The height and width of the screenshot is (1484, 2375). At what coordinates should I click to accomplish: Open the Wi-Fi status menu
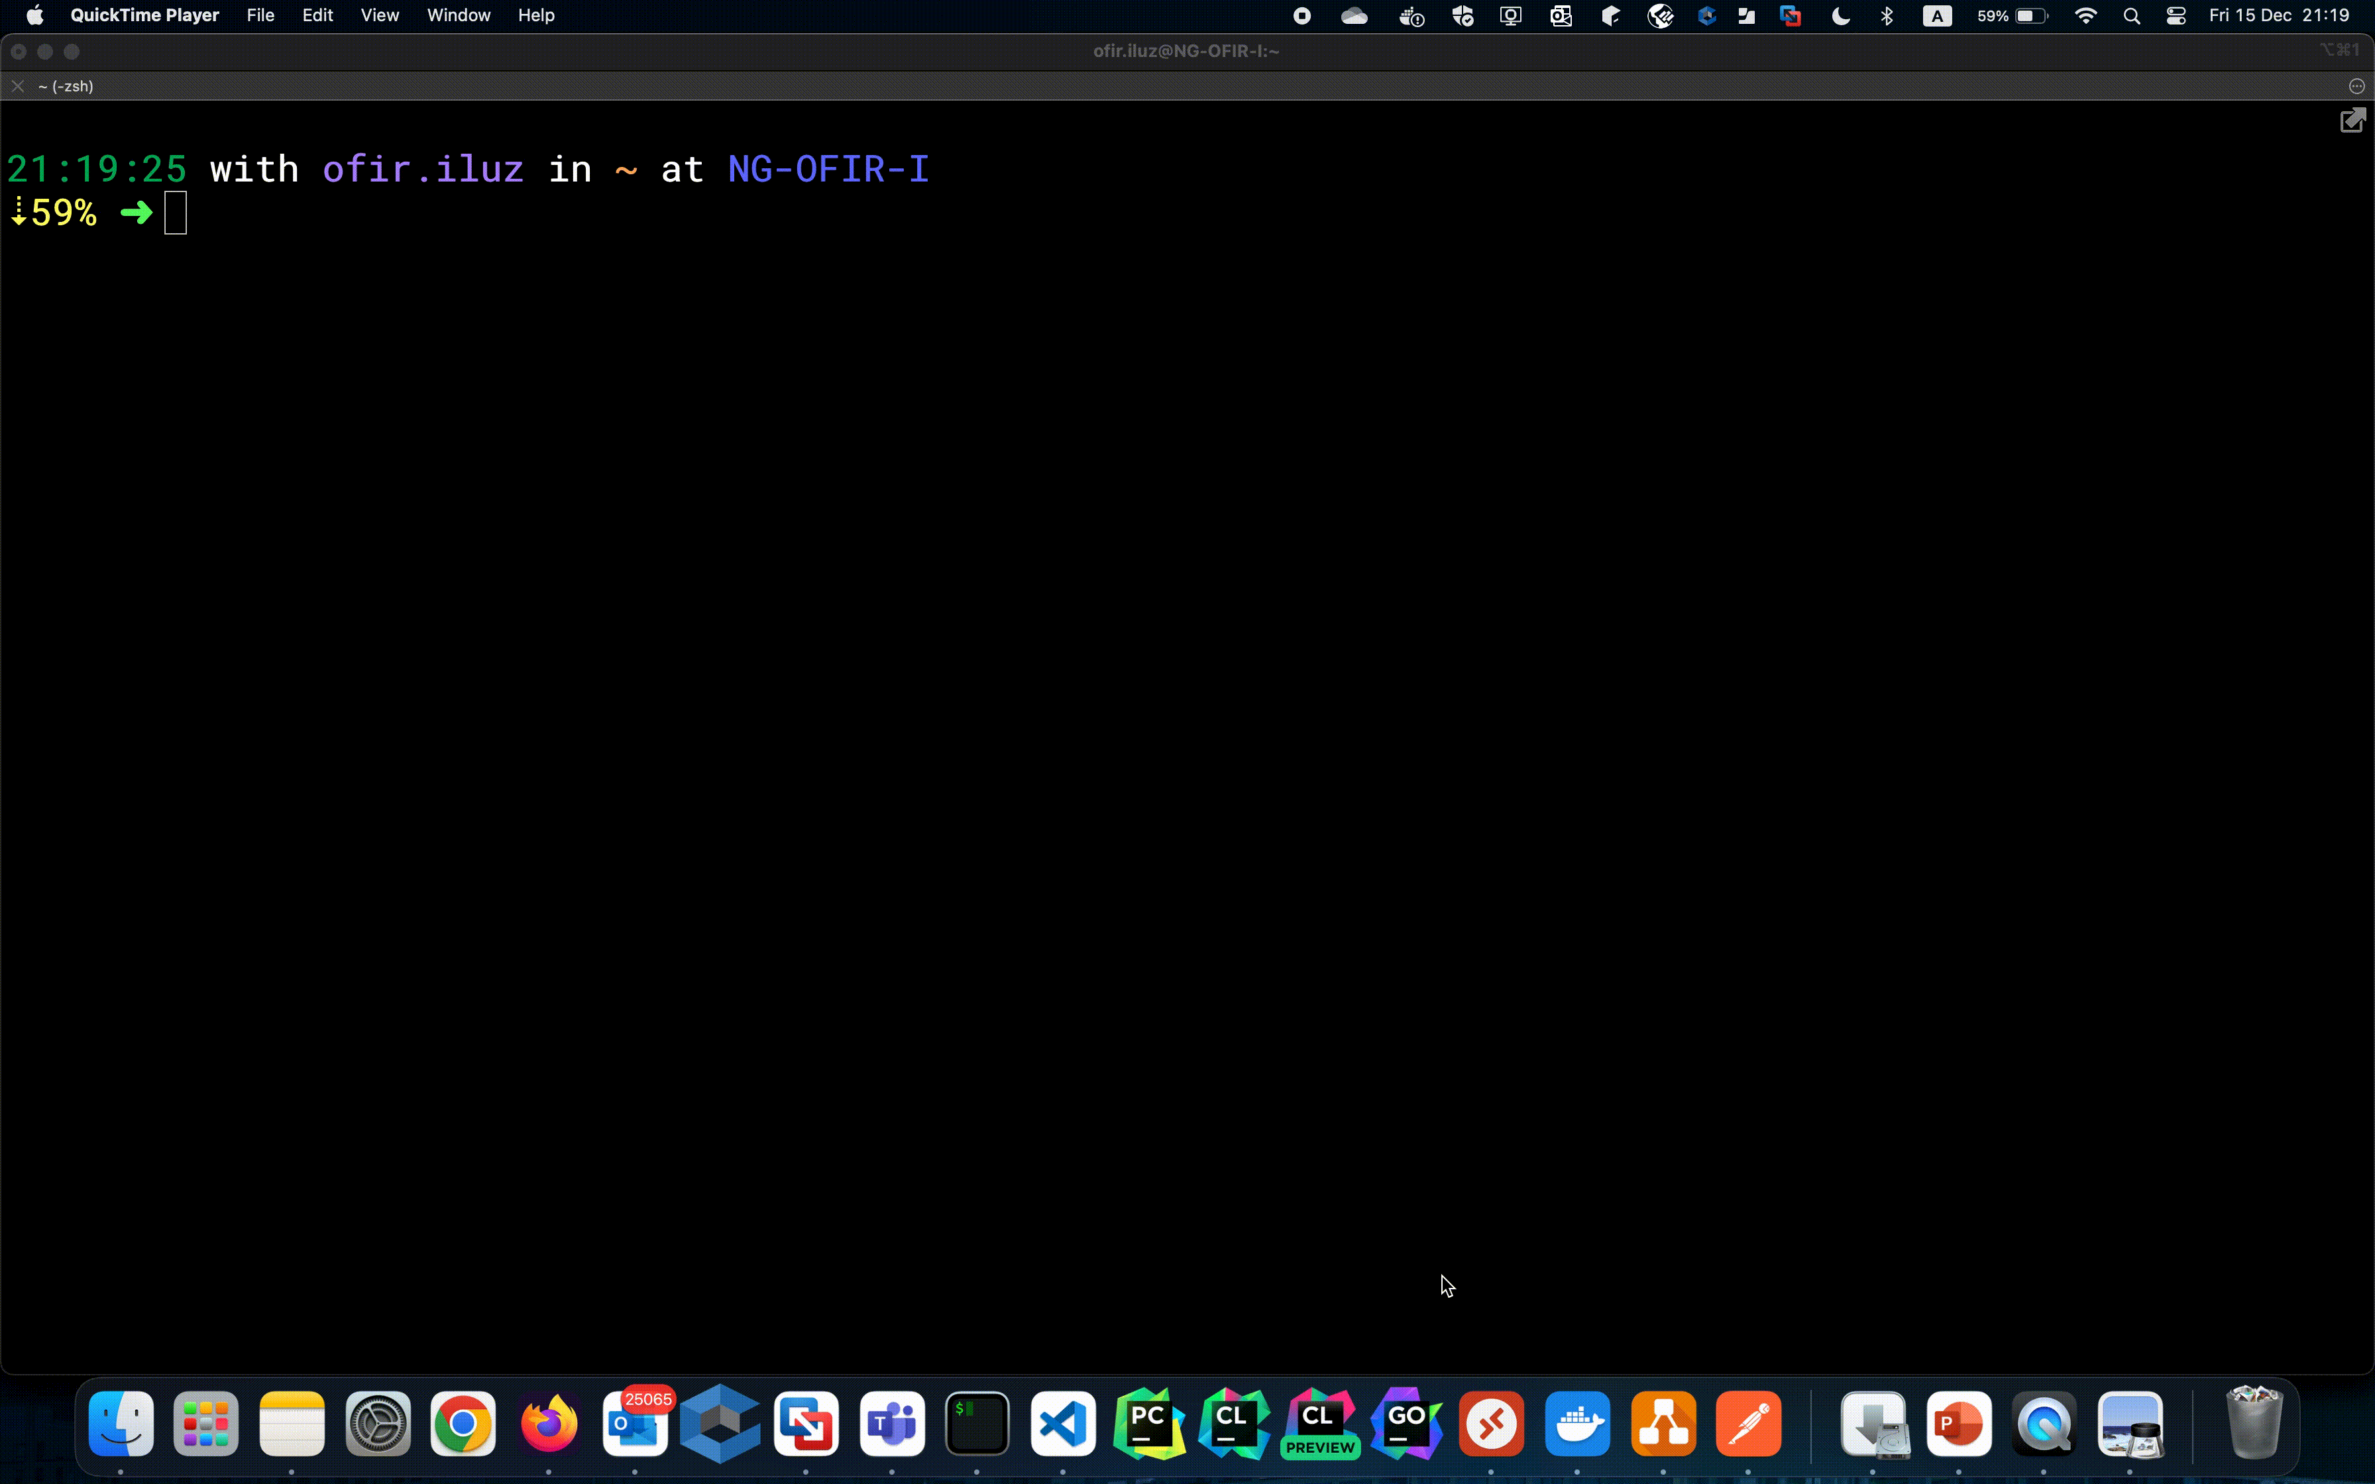coord(2087,16)
